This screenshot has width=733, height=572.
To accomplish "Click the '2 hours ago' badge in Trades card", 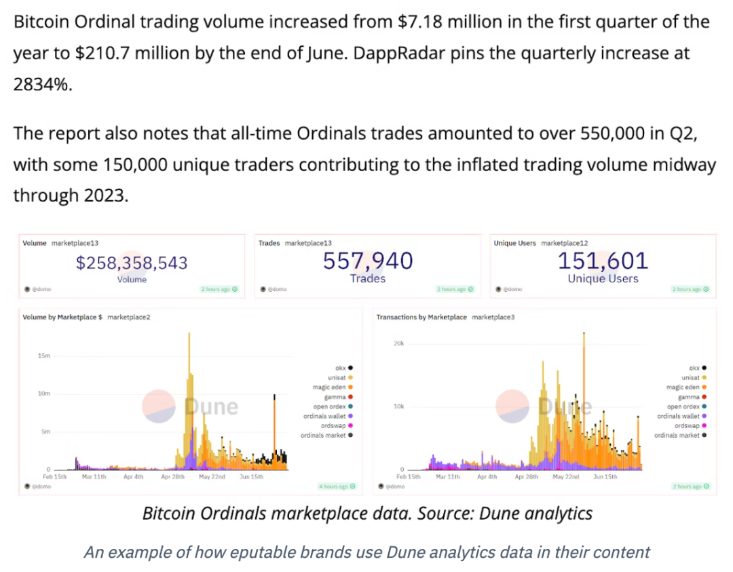I will (455, 289).
